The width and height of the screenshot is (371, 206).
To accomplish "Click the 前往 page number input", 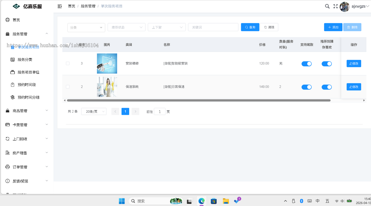I will click(x=160, y=111).
